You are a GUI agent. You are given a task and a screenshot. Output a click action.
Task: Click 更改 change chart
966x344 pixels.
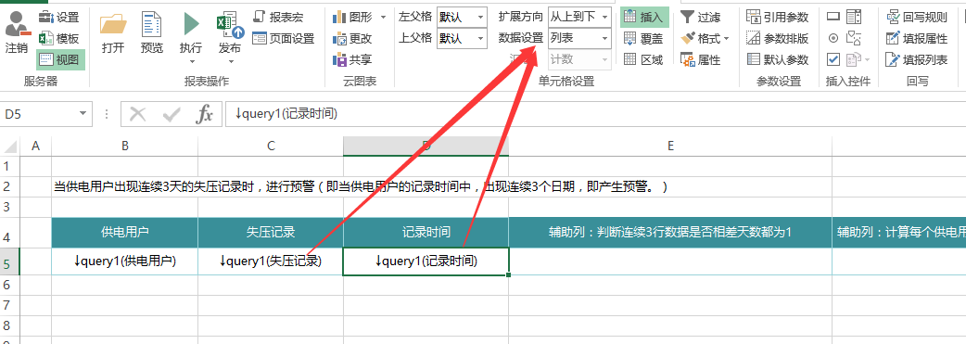click(x=352, y=38)
